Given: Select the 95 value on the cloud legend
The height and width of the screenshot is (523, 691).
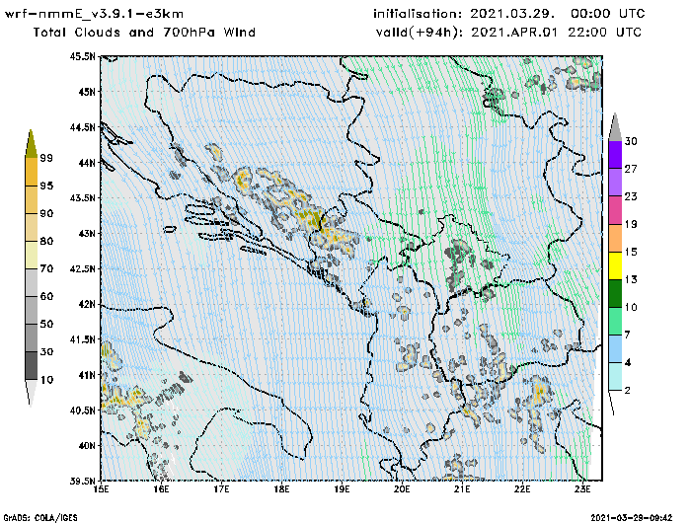Looking at the screenshot, I should (x=46, y=186).
